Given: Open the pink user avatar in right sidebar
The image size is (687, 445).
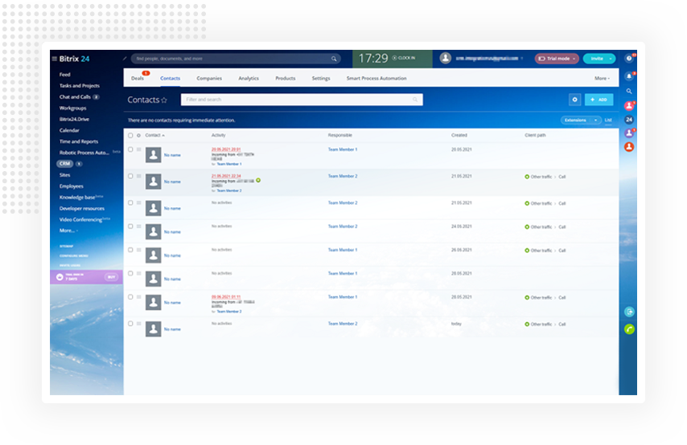Looking at the screenshot, I should [629, 106].
